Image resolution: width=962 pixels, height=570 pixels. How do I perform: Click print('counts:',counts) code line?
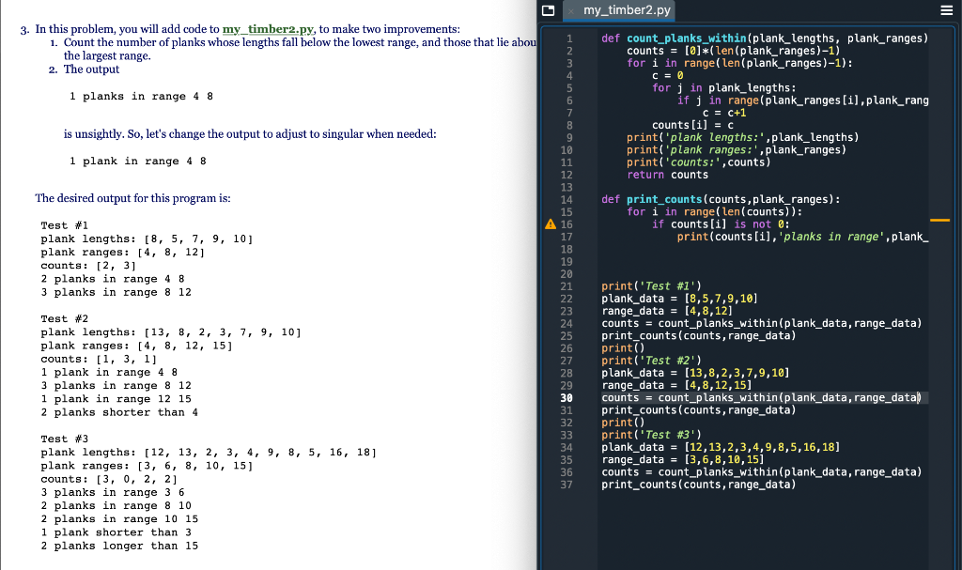click(x=698, y=162)
